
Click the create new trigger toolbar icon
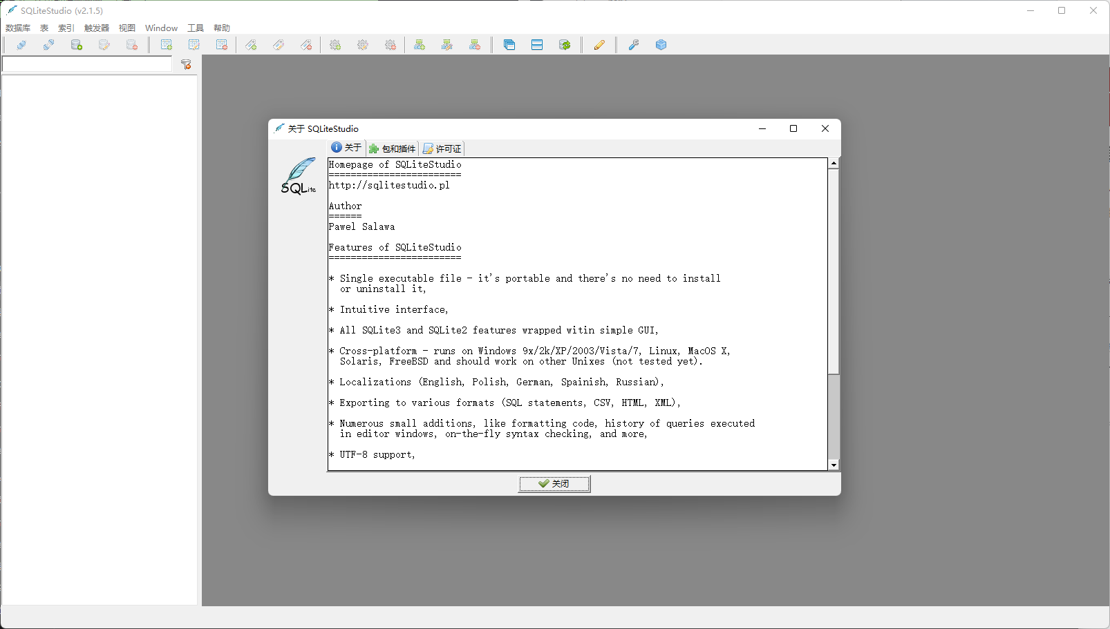[x=335, y=45]
